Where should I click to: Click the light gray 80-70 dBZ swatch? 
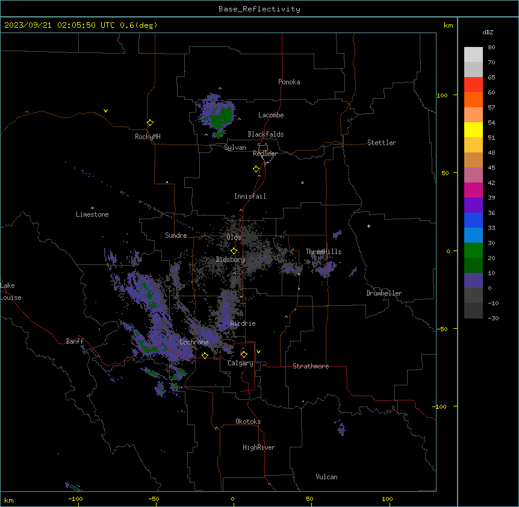pyautogui.click(x=473, y=55)
